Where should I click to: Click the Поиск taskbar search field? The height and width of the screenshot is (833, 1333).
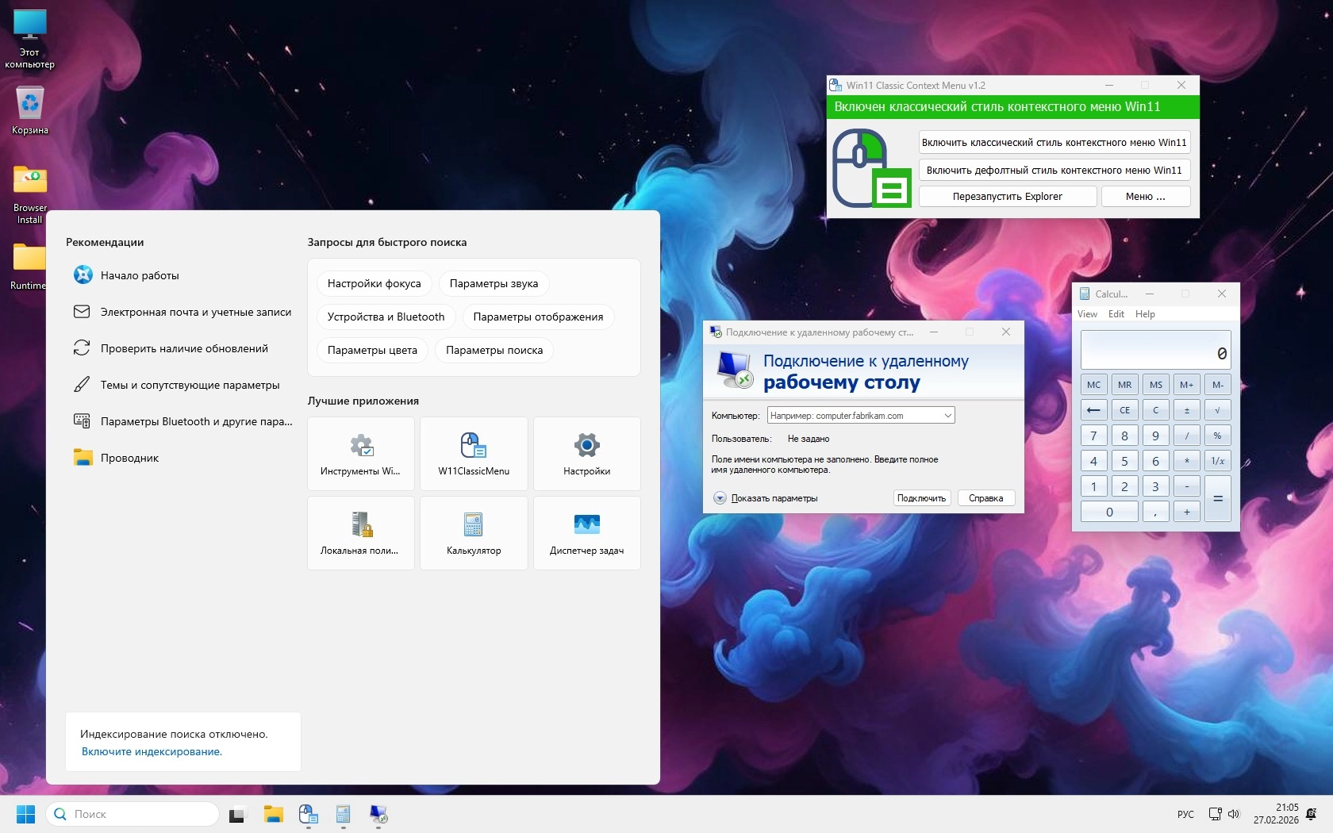tap(133, 814)
